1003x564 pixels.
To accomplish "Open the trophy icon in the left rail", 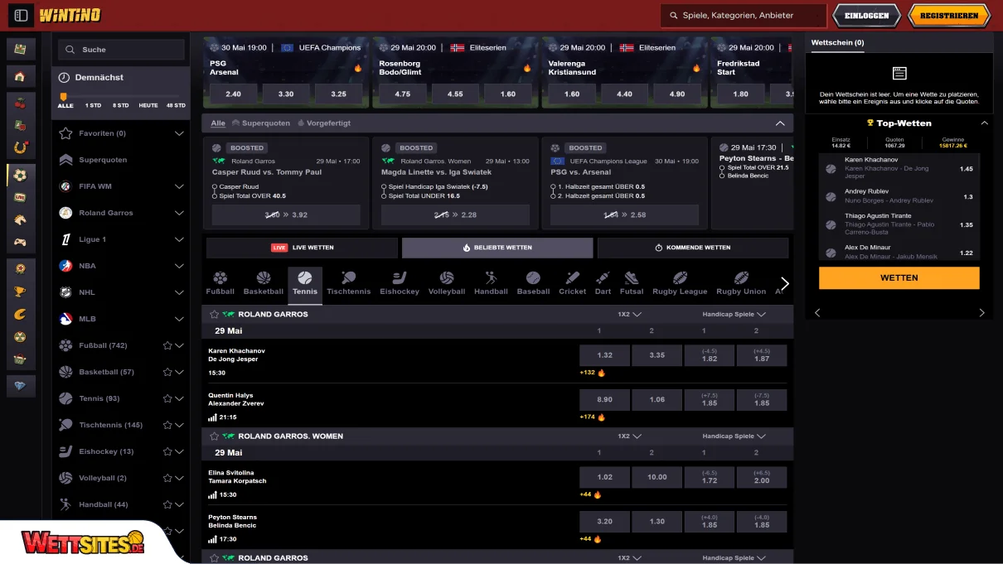I will [x=20, y=292].
